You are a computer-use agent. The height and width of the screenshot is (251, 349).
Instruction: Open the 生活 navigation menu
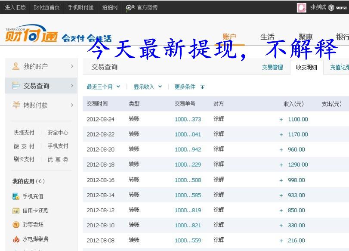(x=267, y=37)
